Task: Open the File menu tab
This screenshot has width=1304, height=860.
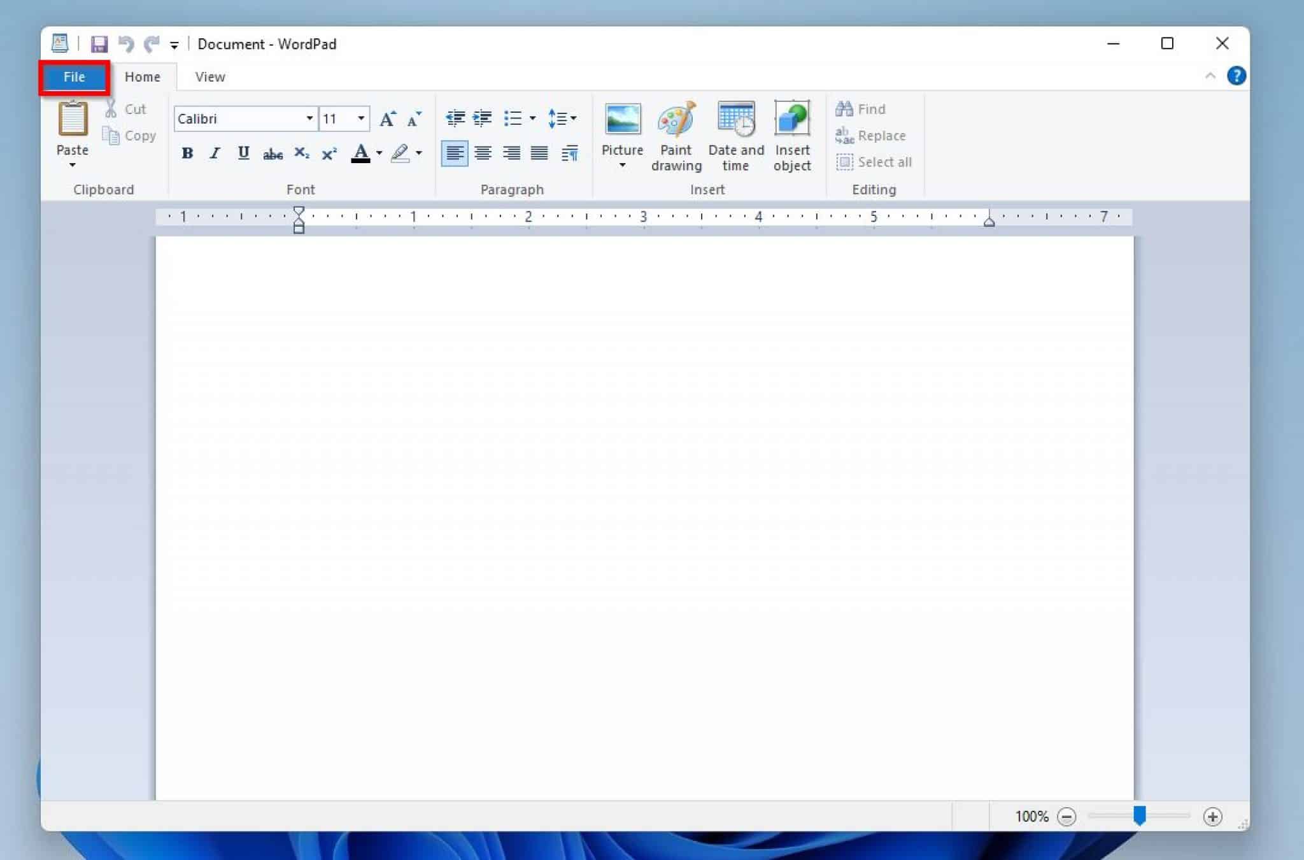Action: pyautogui.click(x=74, y=77)
